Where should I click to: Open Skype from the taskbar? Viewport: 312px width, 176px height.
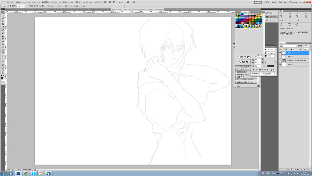[x=34, y=174]
